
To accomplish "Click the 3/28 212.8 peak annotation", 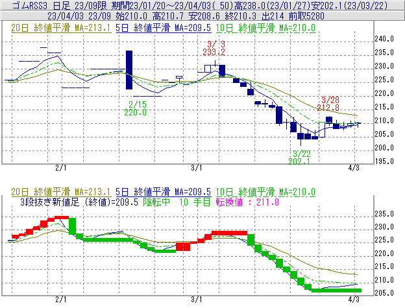I will click(x=328, y=104).
